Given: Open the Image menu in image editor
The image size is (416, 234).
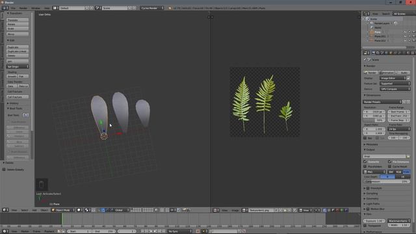Looking at the screenshot, I should pyautogui.click(x=235, y=210).
